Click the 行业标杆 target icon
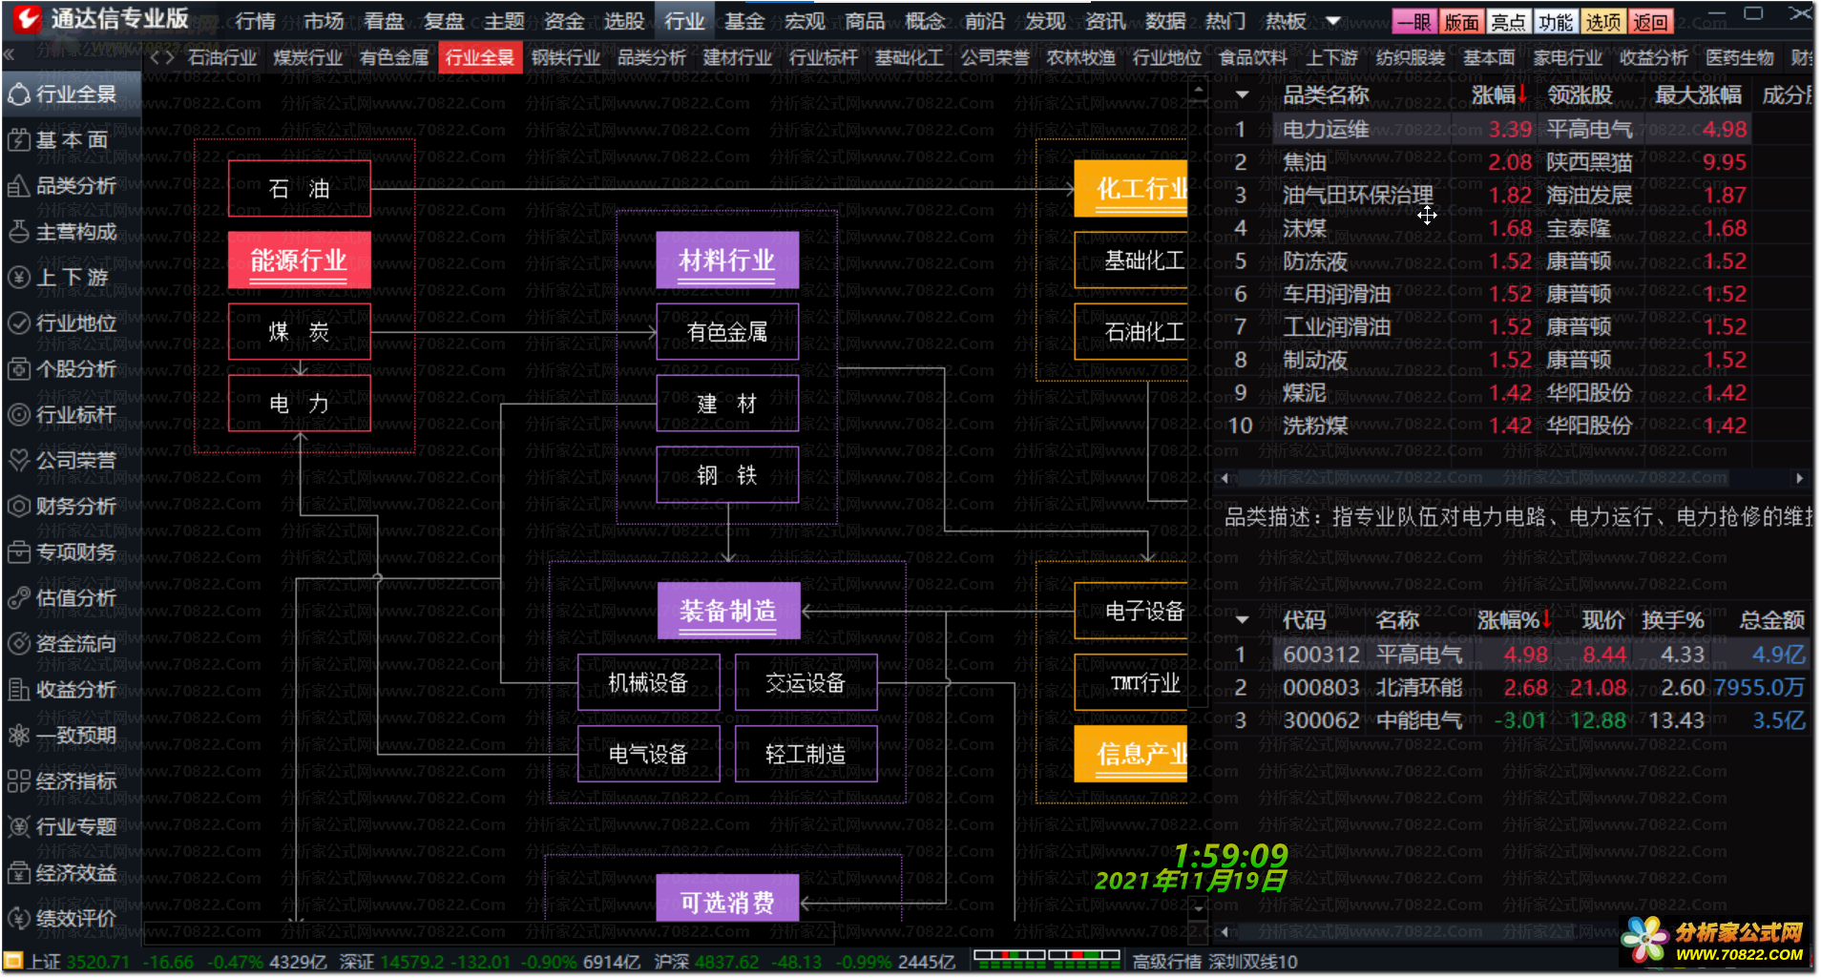This screenshot has width=1821, height=978. coord(18,415)
